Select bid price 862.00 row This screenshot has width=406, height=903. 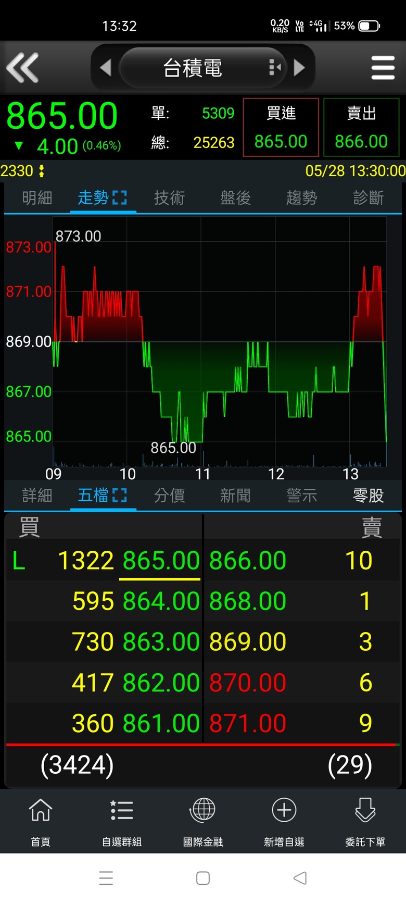tap(161, 683)
